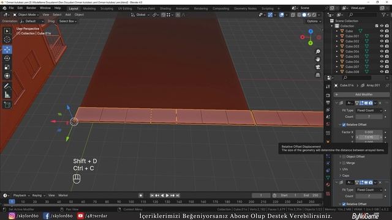Open the Output properties tab icon

[x=328, y=103]
